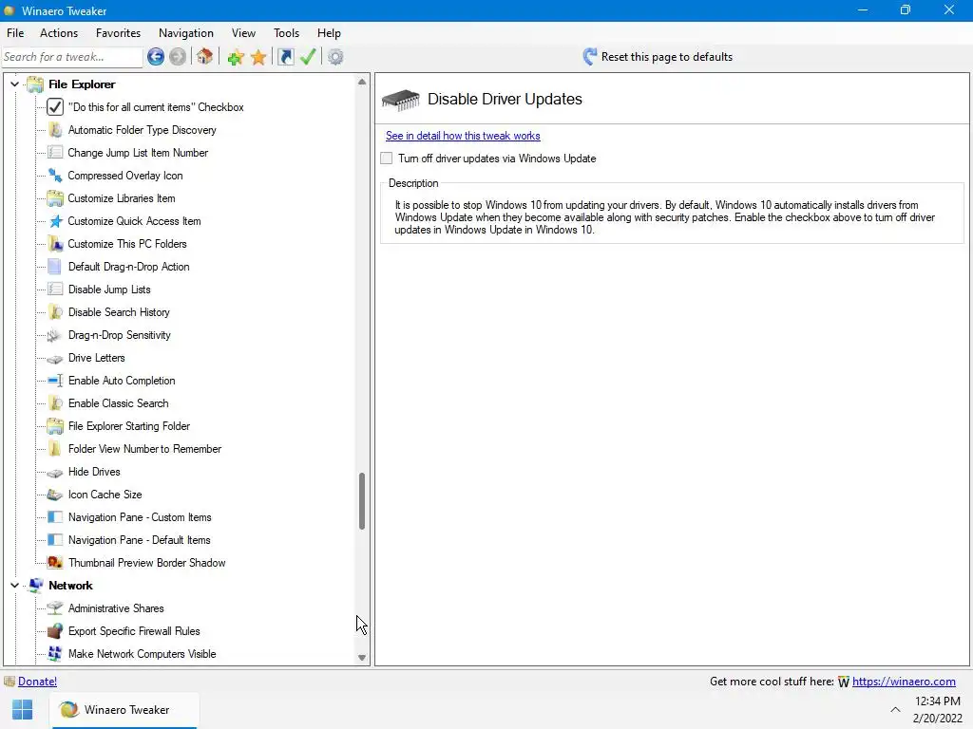Click the Drive Letters drive icon
This screenshot has height=729, width=973.
point(55,358)
